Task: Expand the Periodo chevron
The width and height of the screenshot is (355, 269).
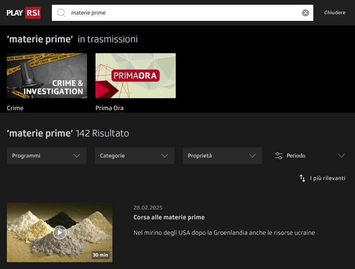Action: tap(341, 156)
